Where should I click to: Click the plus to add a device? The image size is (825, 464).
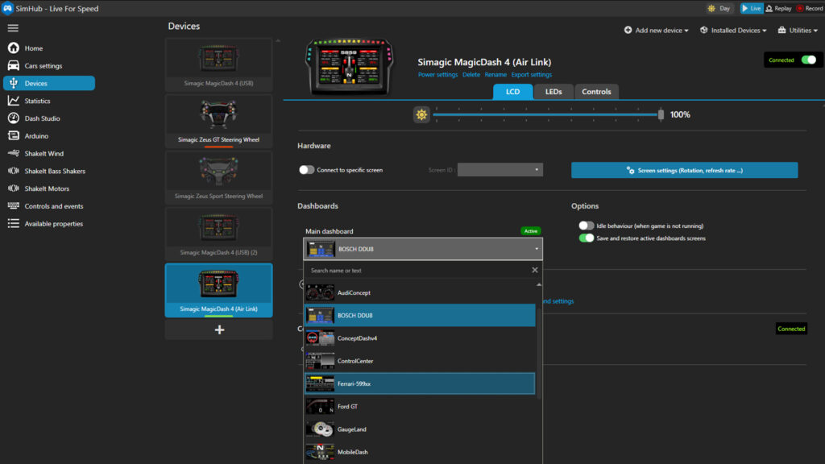click(x=219, y=329)
